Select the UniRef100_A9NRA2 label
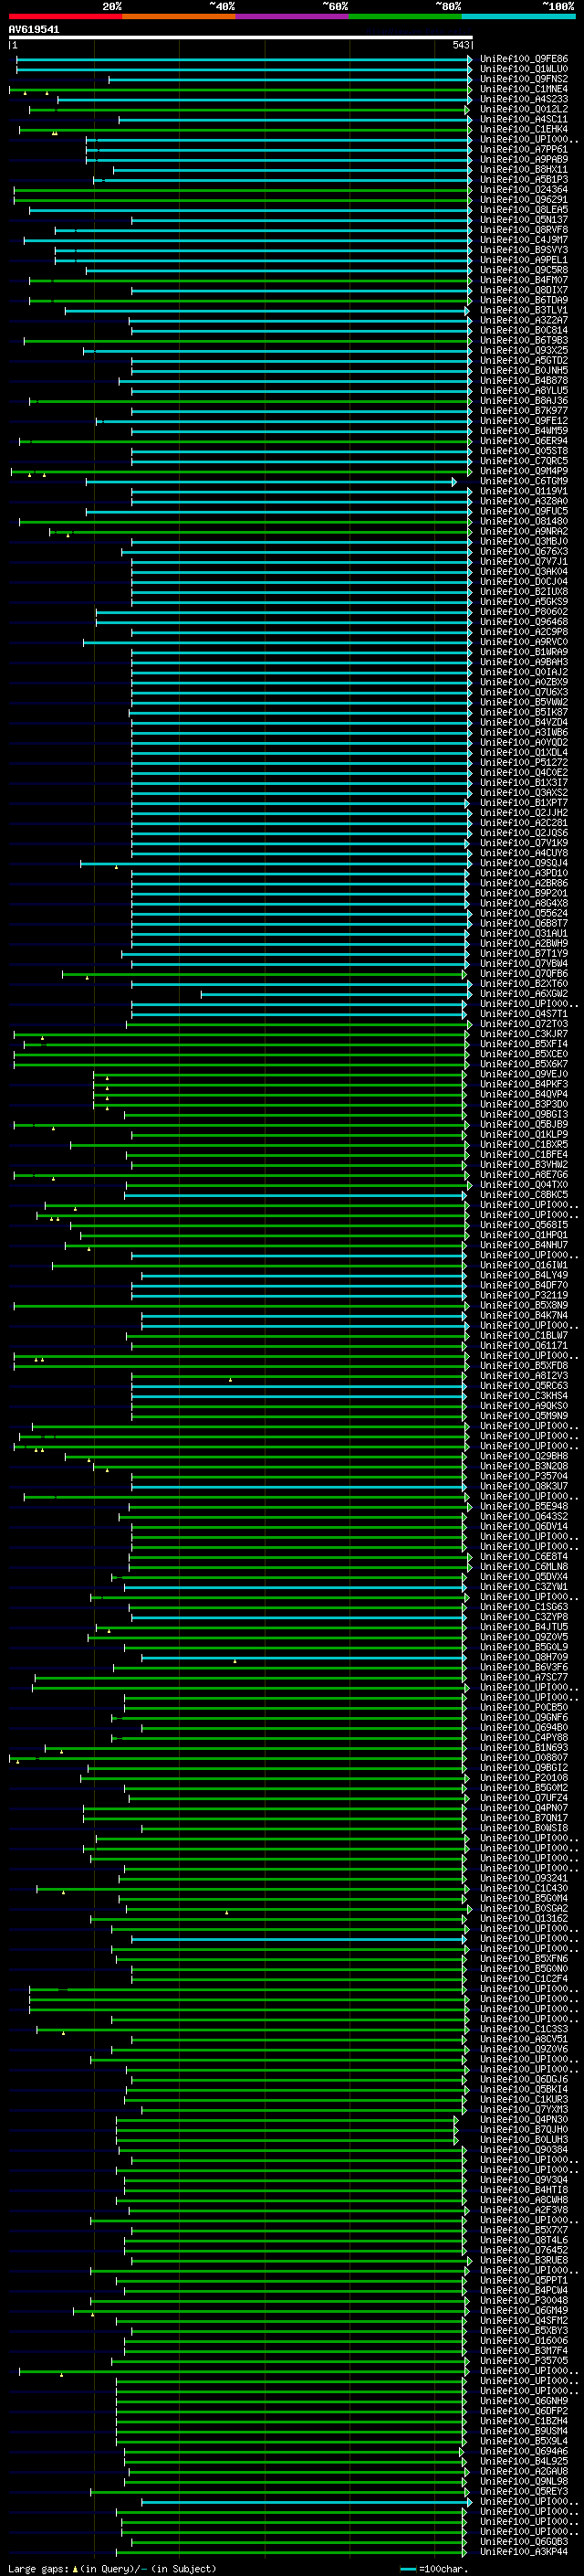This screenshot has height=2576, width=584. [x=523, y=531]
